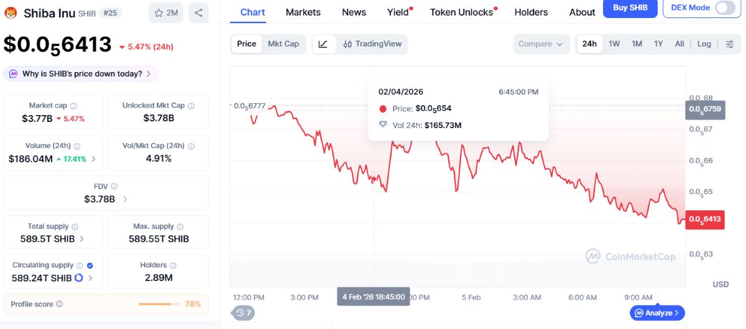The height and width of the screenshot is (329, 746).
Task: Click the AI icon beside Why is SHIB's price down
Action: 13,74
